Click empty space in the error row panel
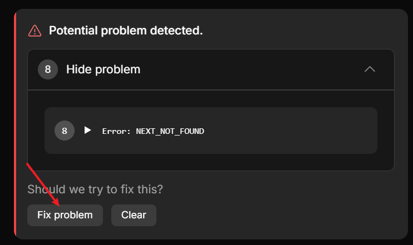The width and height of the screenshot is (413, 245). tap(289, 131)
